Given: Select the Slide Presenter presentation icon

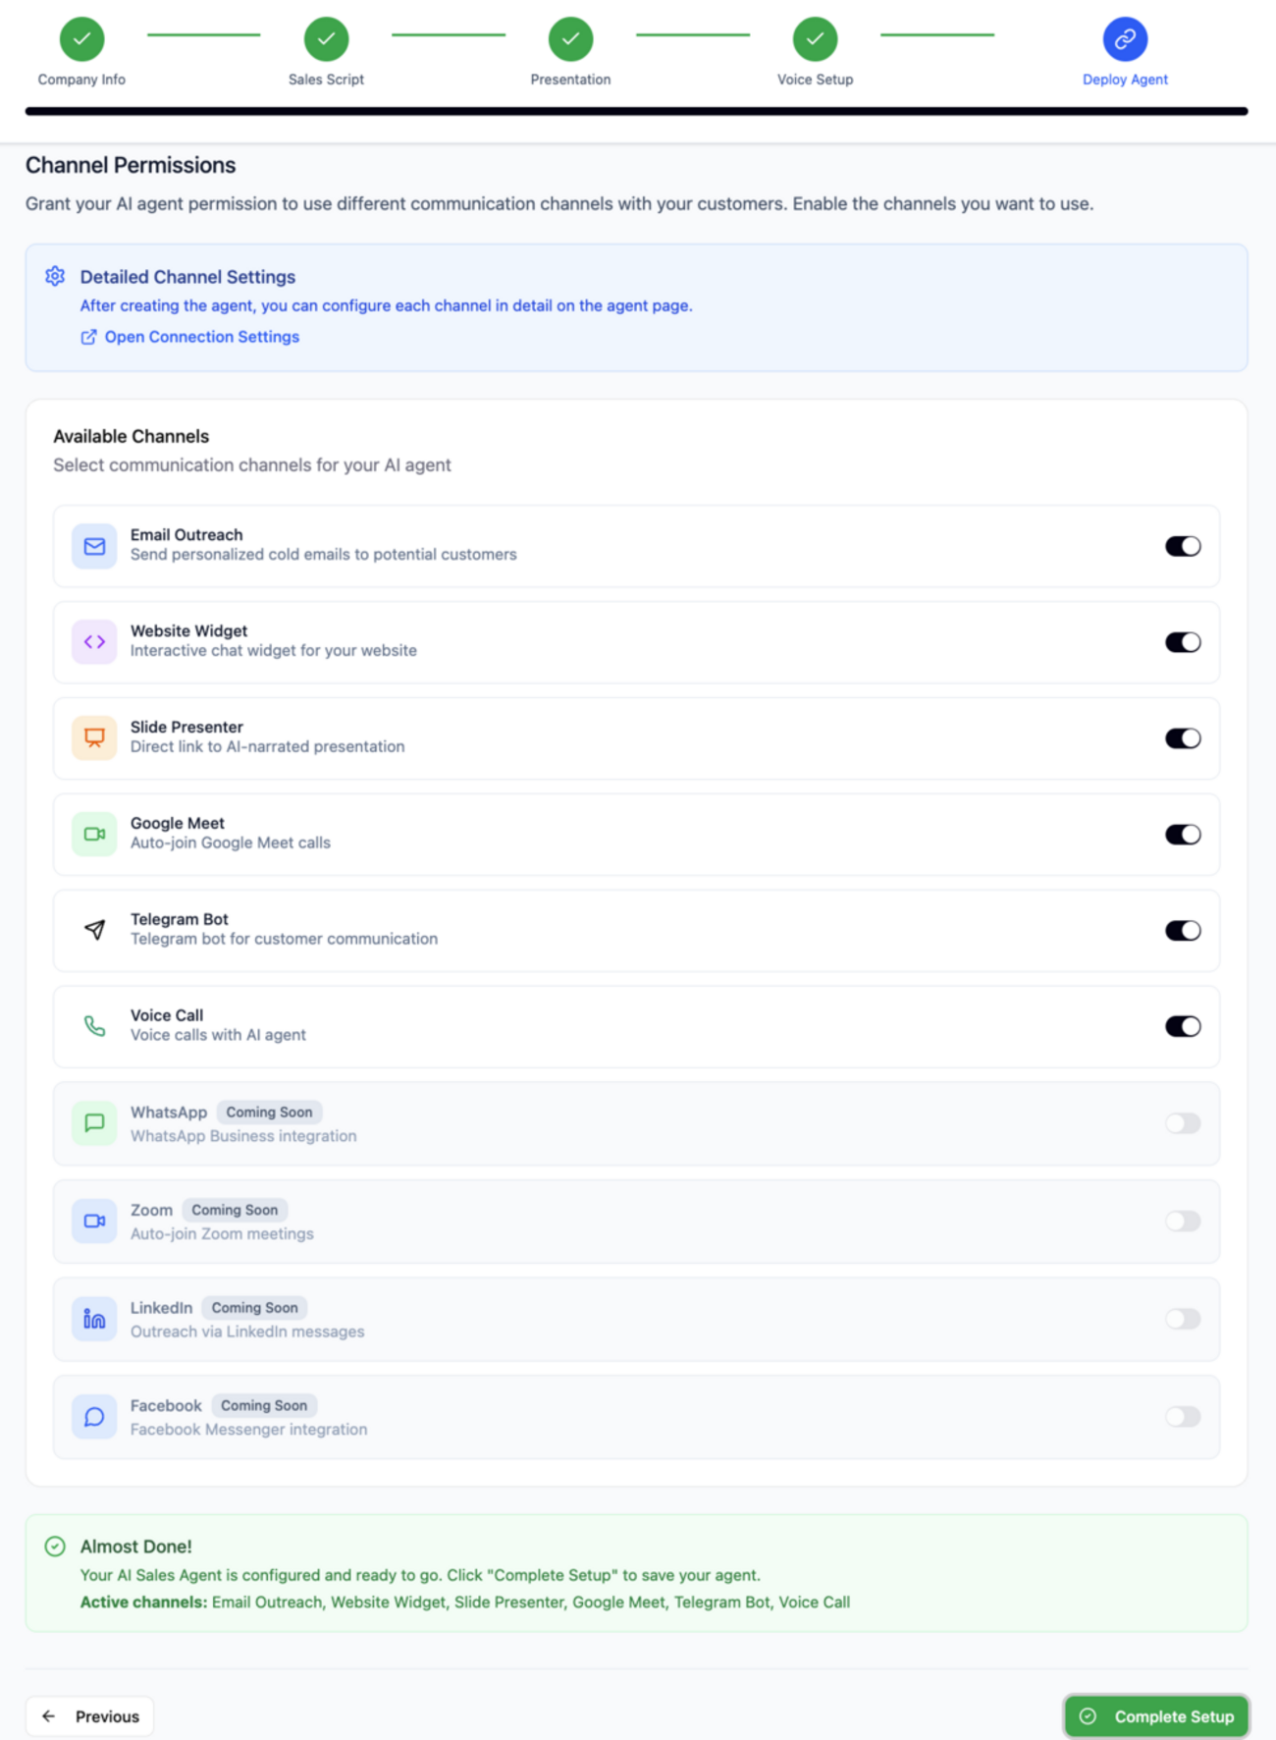Looking at the screenshot, I should pyautogui.click(x=94, y=737).
